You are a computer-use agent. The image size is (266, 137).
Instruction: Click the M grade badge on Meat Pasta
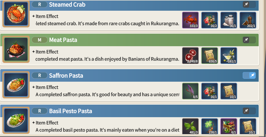(x=40, y=40)
